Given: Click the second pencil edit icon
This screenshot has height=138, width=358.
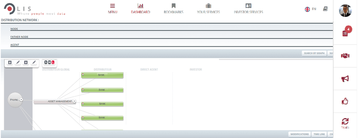Looking at the screenshot, I should pos(34,62).
